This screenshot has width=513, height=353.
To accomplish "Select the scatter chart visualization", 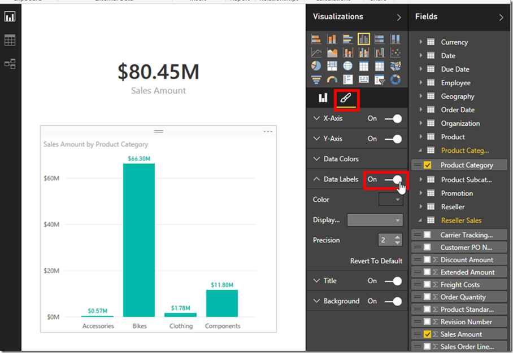I will 395,52.
